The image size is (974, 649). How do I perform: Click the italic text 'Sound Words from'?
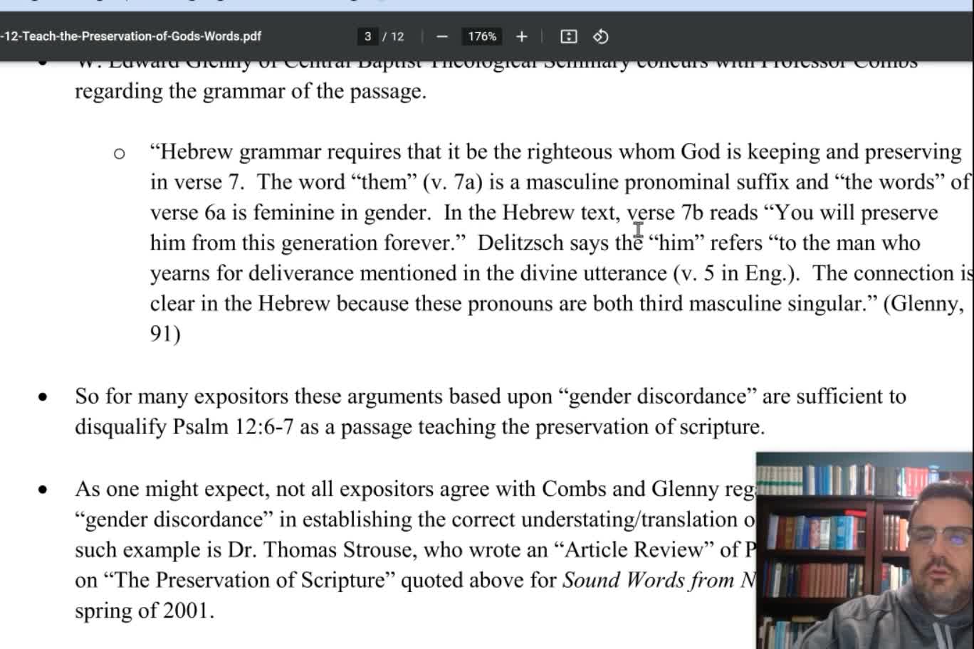pyautogui.click(x=649, y=581)
